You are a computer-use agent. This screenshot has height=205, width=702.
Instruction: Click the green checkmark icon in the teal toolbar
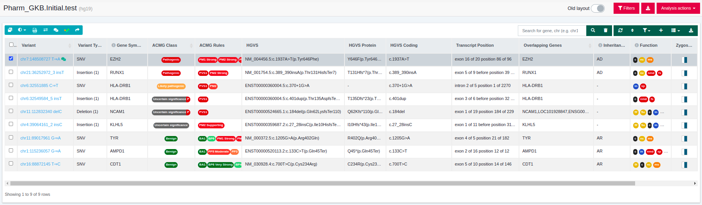(67, 30)
